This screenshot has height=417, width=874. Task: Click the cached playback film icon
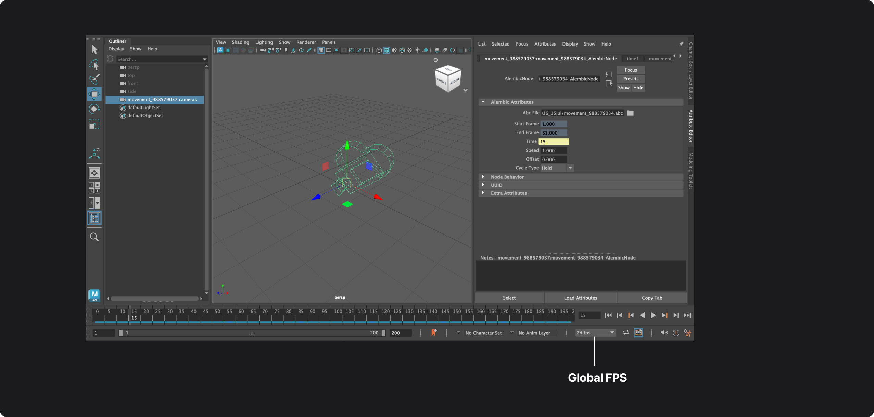pyautogui.click(x=638, y=332)
